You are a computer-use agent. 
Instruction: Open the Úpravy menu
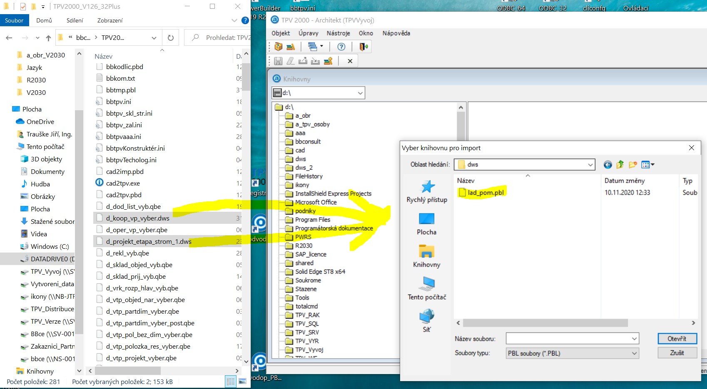point(308,33)
